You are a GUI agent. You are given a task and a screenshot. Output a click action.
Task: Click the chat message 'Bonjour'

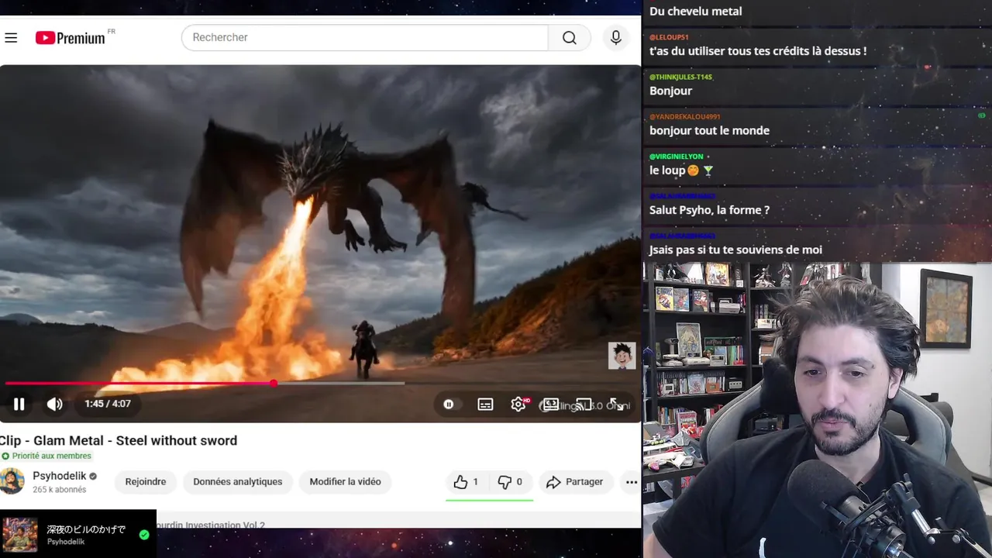click(x=670, y=91)
